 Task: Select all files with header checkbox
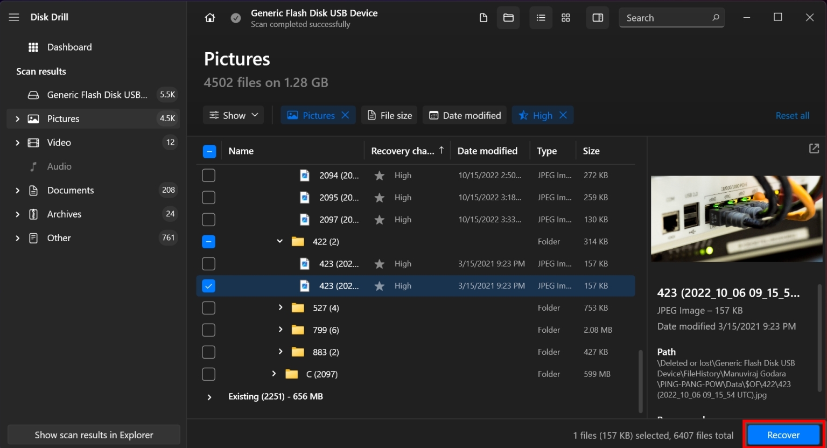[x=209, y=151]
